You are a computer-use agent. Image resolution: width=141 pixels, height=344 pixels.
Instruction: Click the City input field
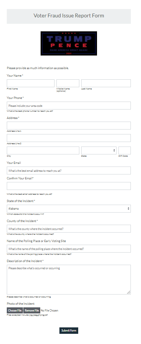click(43, 151)
